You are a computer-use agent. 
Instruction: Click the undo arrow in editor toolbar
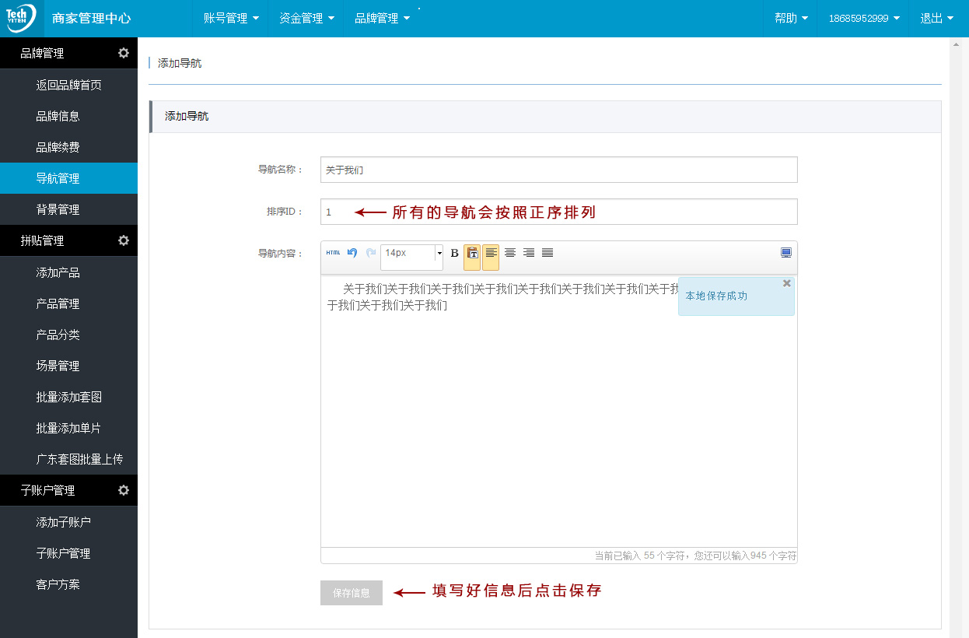pos(352,253)
